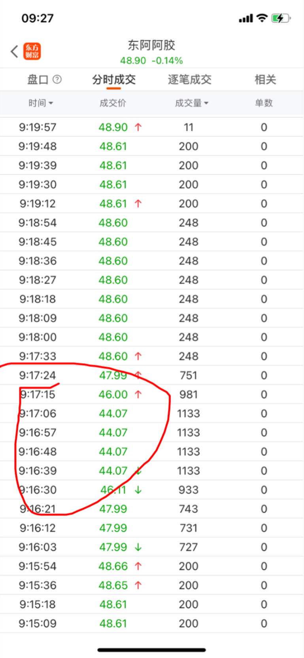
Task: Select the 9:18:09 row time
Action: click(38, 318)
